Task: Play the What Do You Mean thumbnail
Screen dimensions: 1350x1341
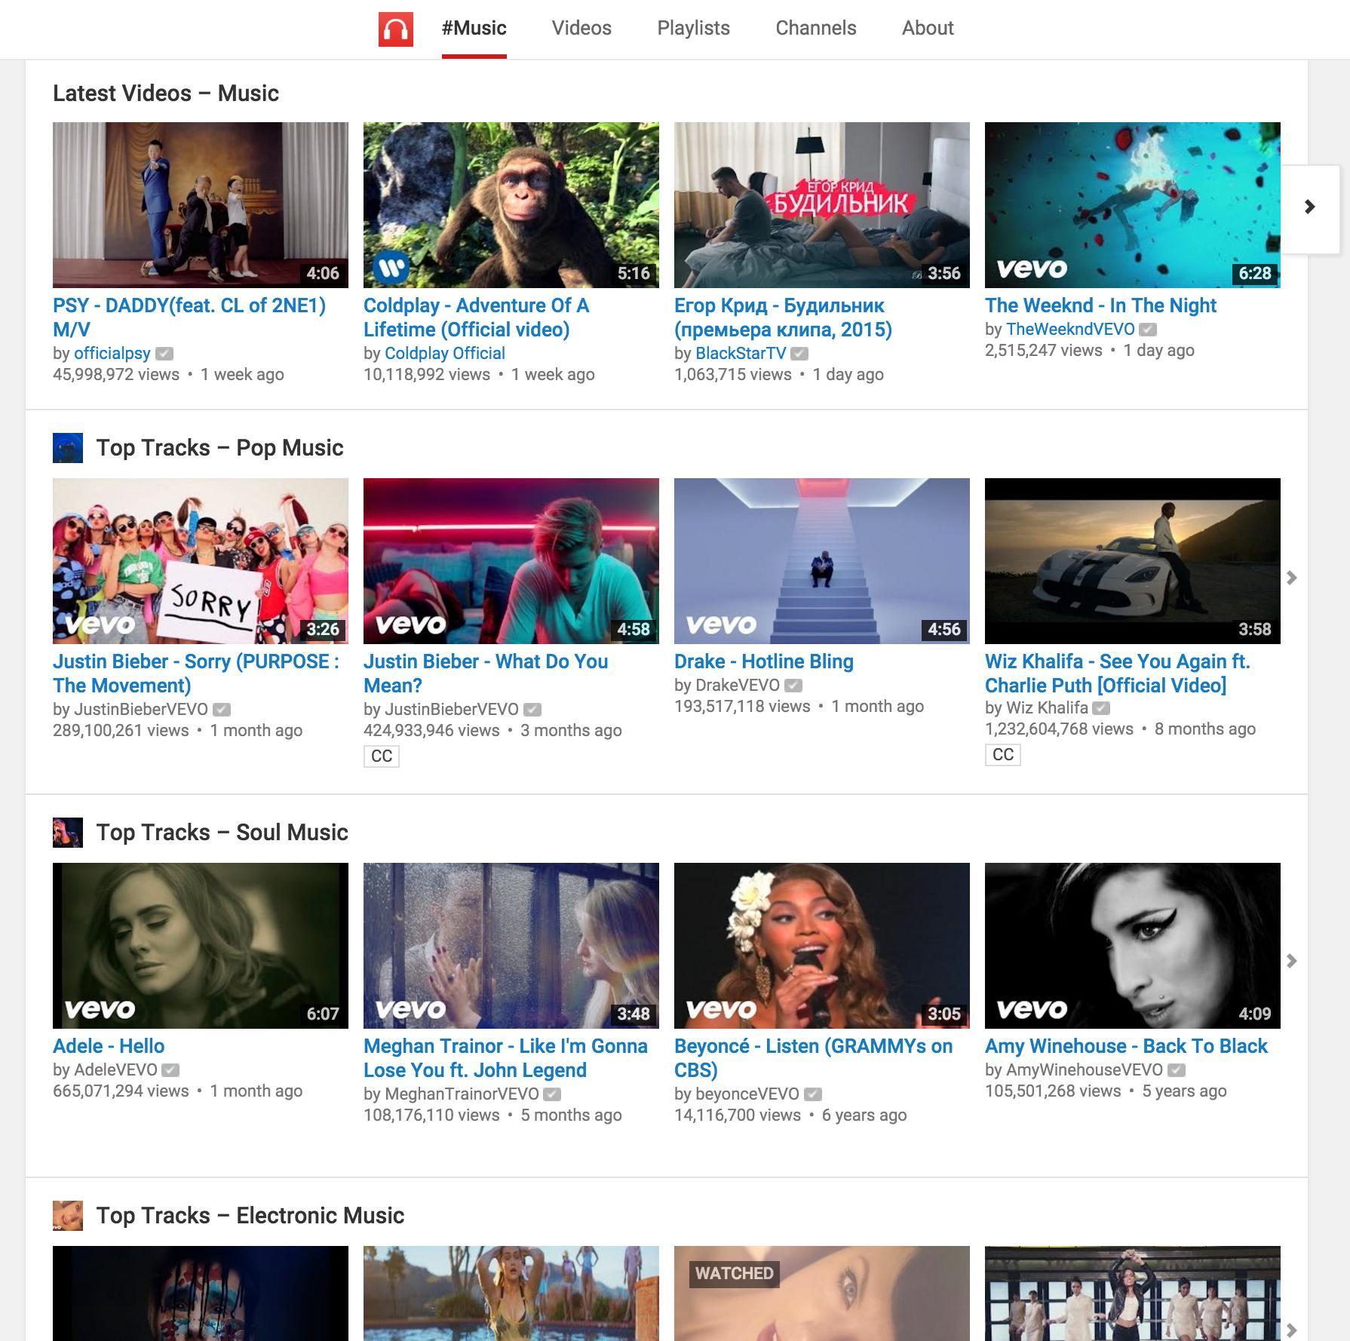Action: click(511, 561)
